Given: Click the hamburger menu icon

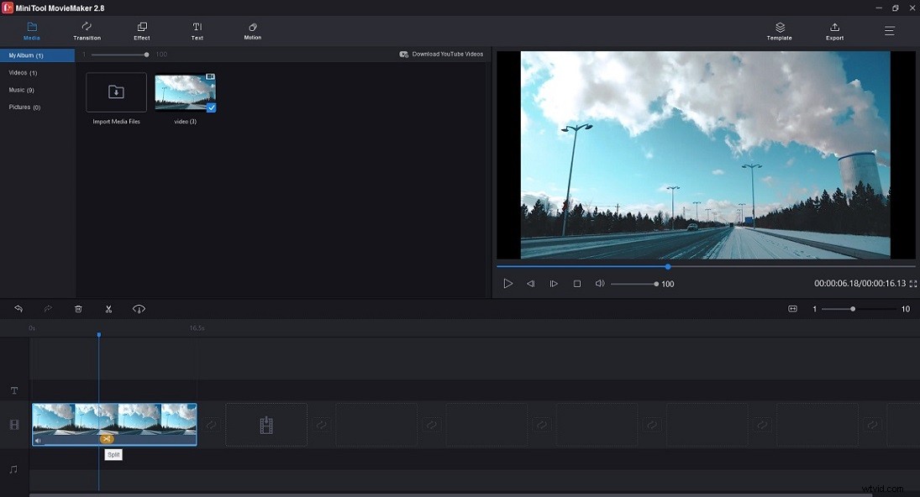Looking at the screenshot, I should (888, 30).
